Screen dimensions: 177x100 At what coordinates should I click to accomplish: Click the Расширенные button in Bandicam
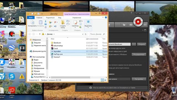click(139, 54)
